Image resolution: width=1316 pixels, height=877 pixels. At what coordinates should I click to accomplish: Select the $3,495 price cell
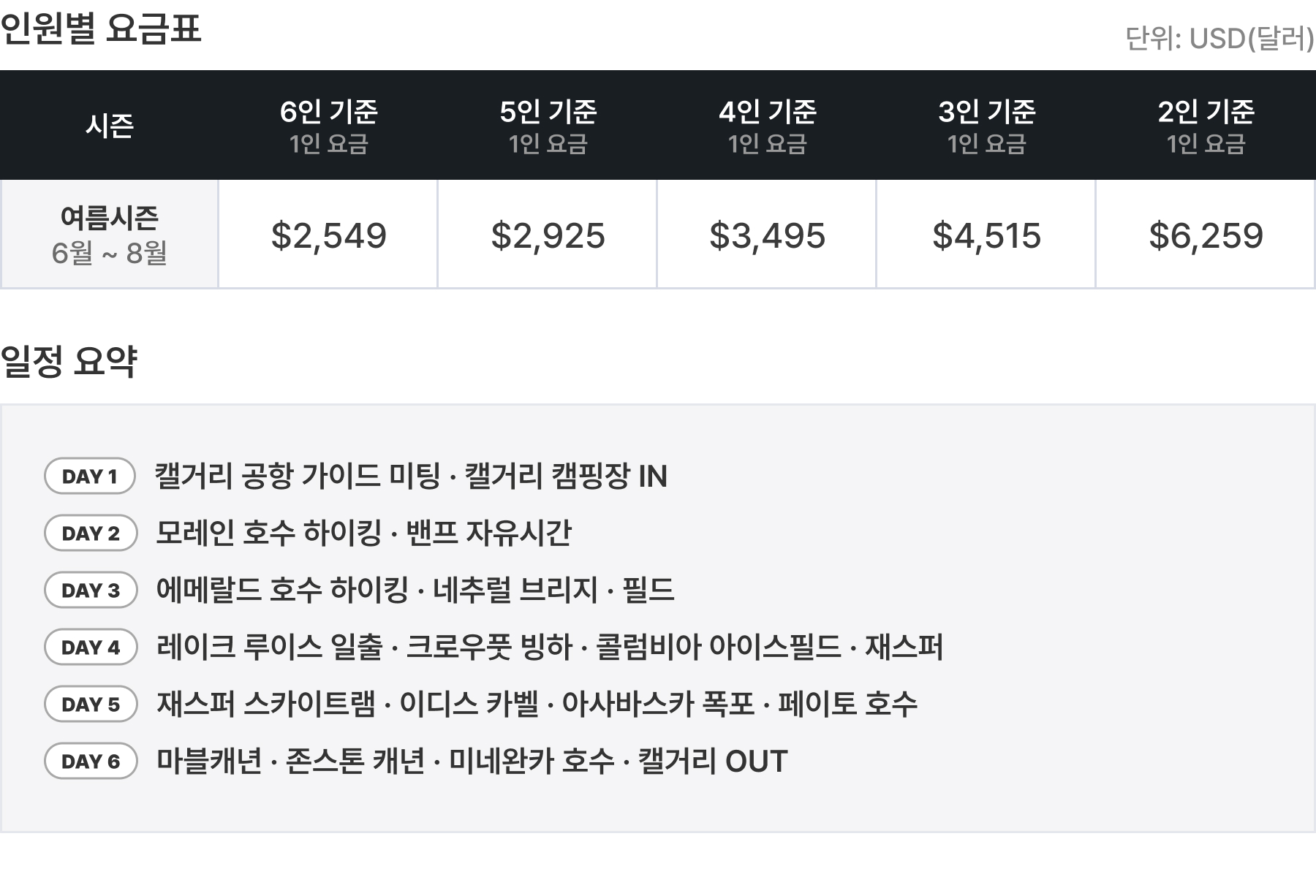coord(767,235)
